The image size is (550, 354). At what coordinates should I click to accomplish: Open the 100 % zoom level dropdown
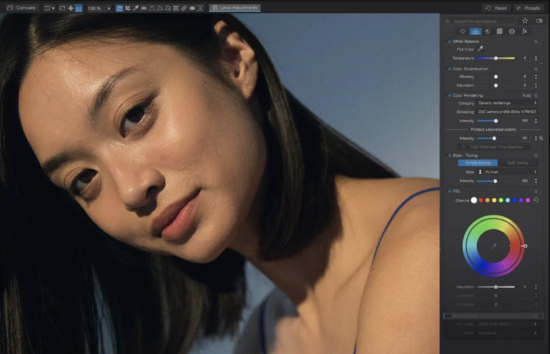click(99, 8)
